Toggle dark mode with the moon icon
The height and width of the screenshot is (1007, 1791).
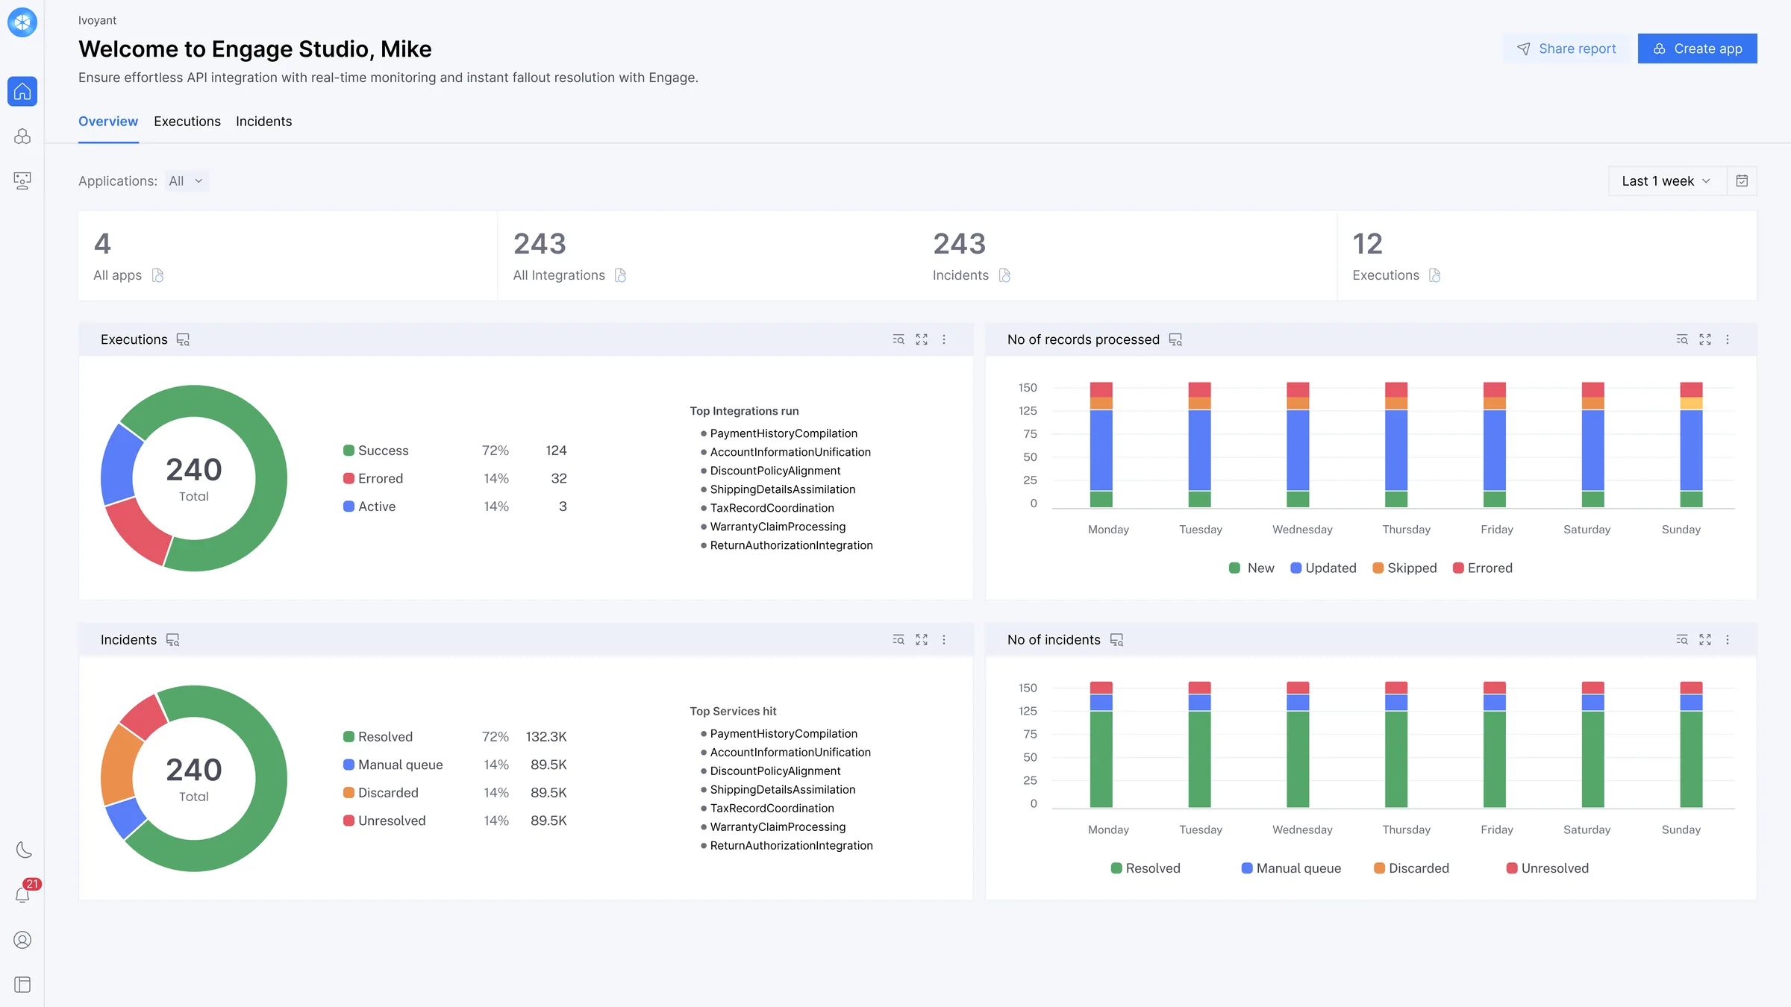point(23,850)
